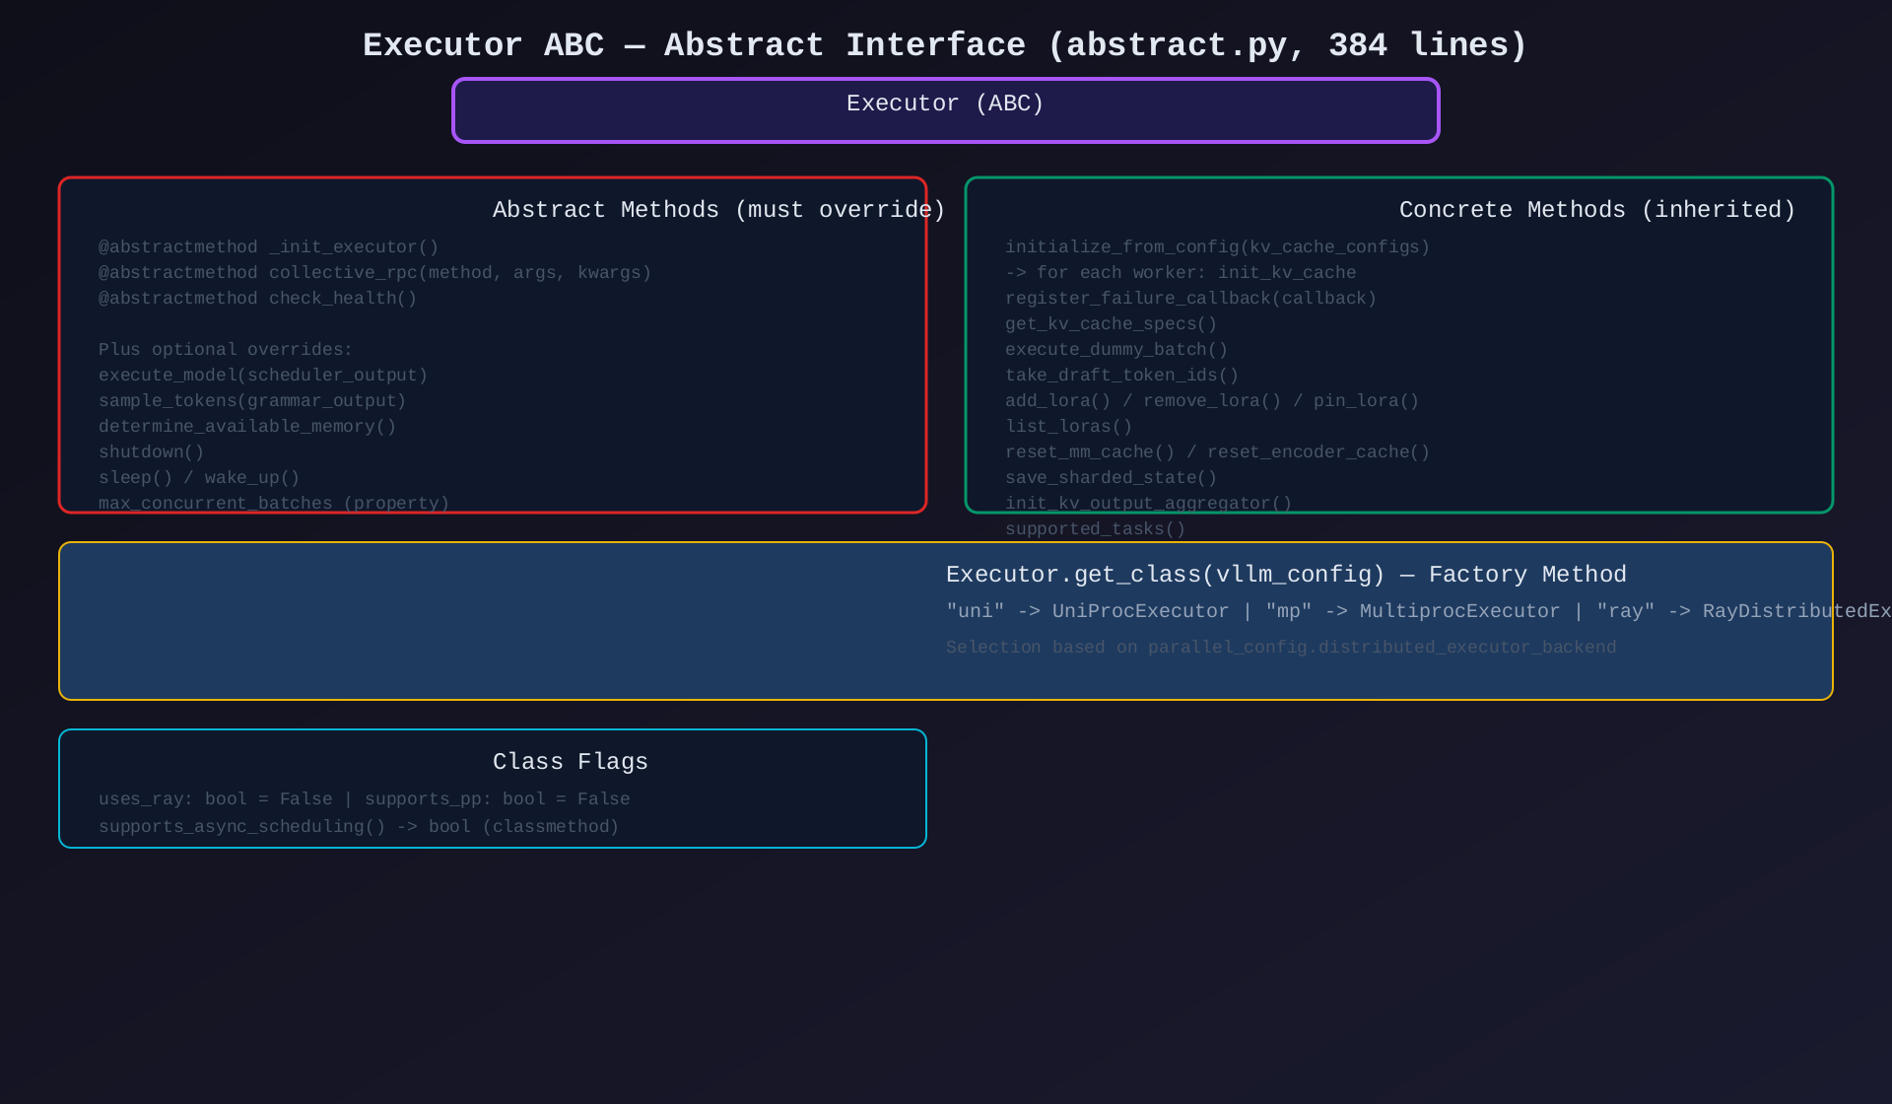Image resolution: width=1892 pixels, height=1104 pixels.
Task: Click initialize_from_config(kv_cache_configs) line
Action: click(x=1217, y=247)
